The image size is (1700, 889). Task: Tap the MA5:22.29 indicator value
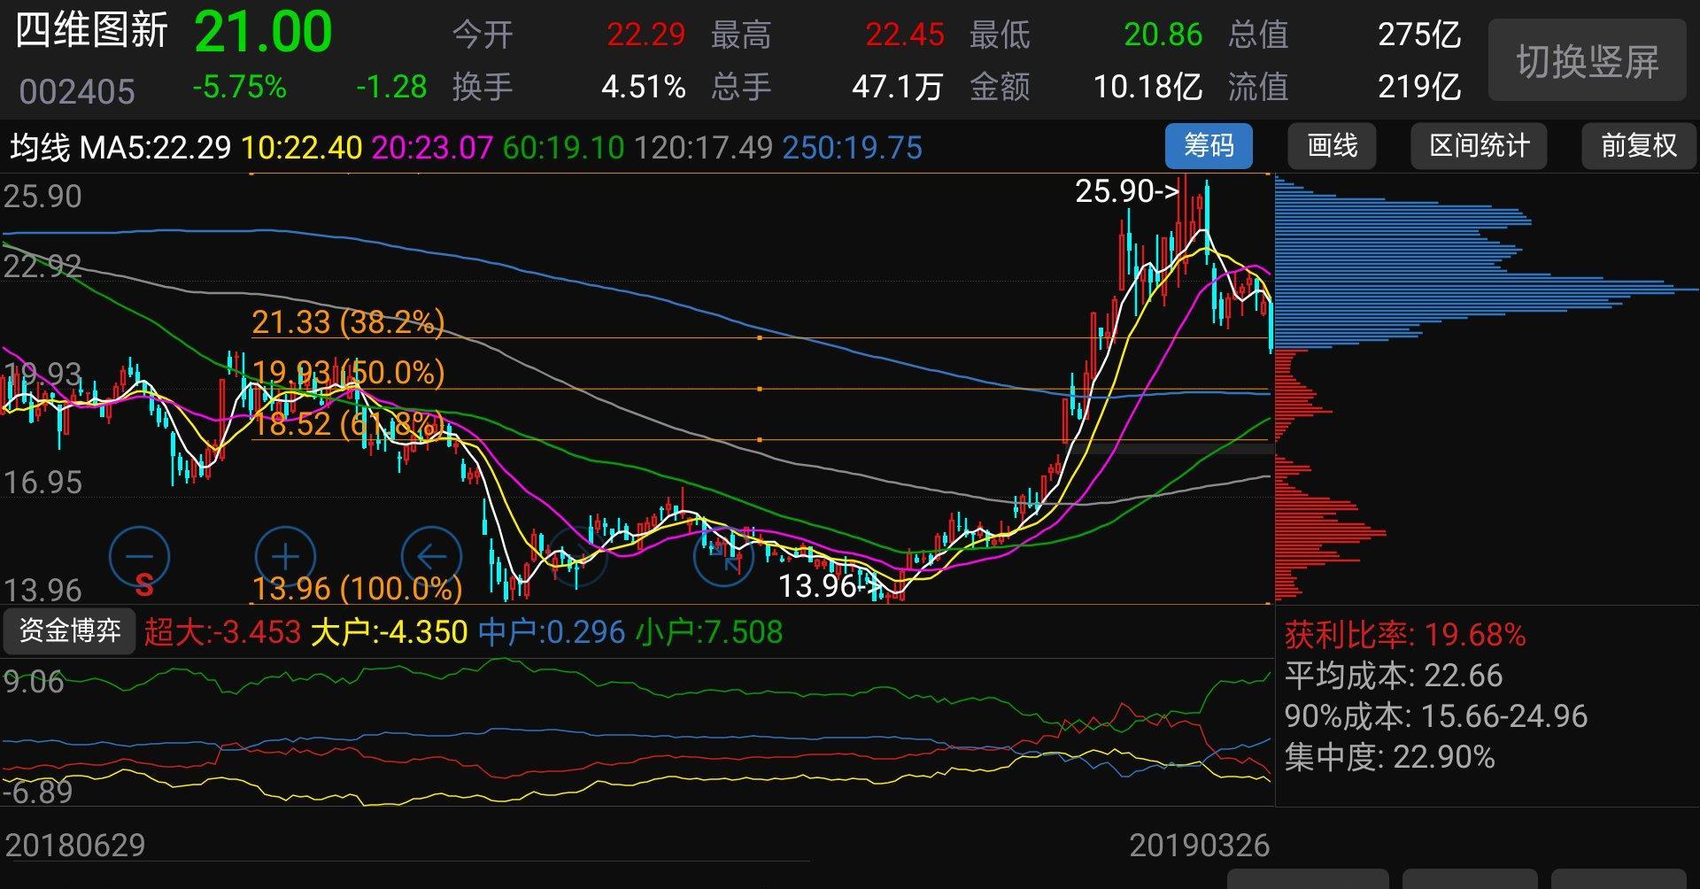click(x=155, y=147)
